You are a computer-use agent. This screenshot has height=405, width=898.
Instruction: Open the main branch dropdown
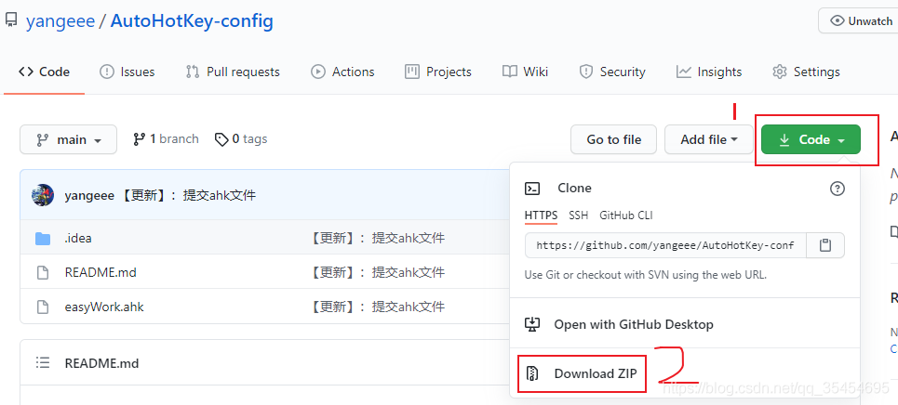click(x=68, y=139)
